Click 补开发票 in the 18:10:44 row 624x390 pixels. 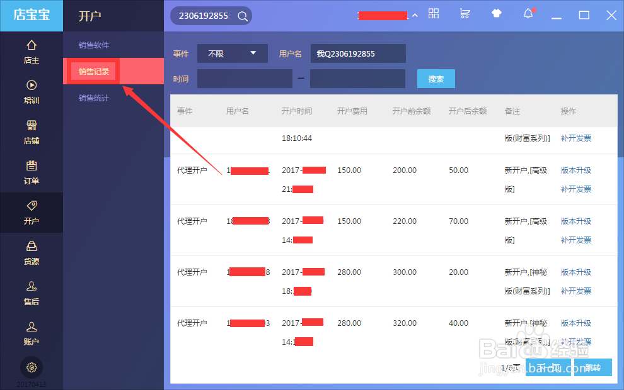(576, 138)
